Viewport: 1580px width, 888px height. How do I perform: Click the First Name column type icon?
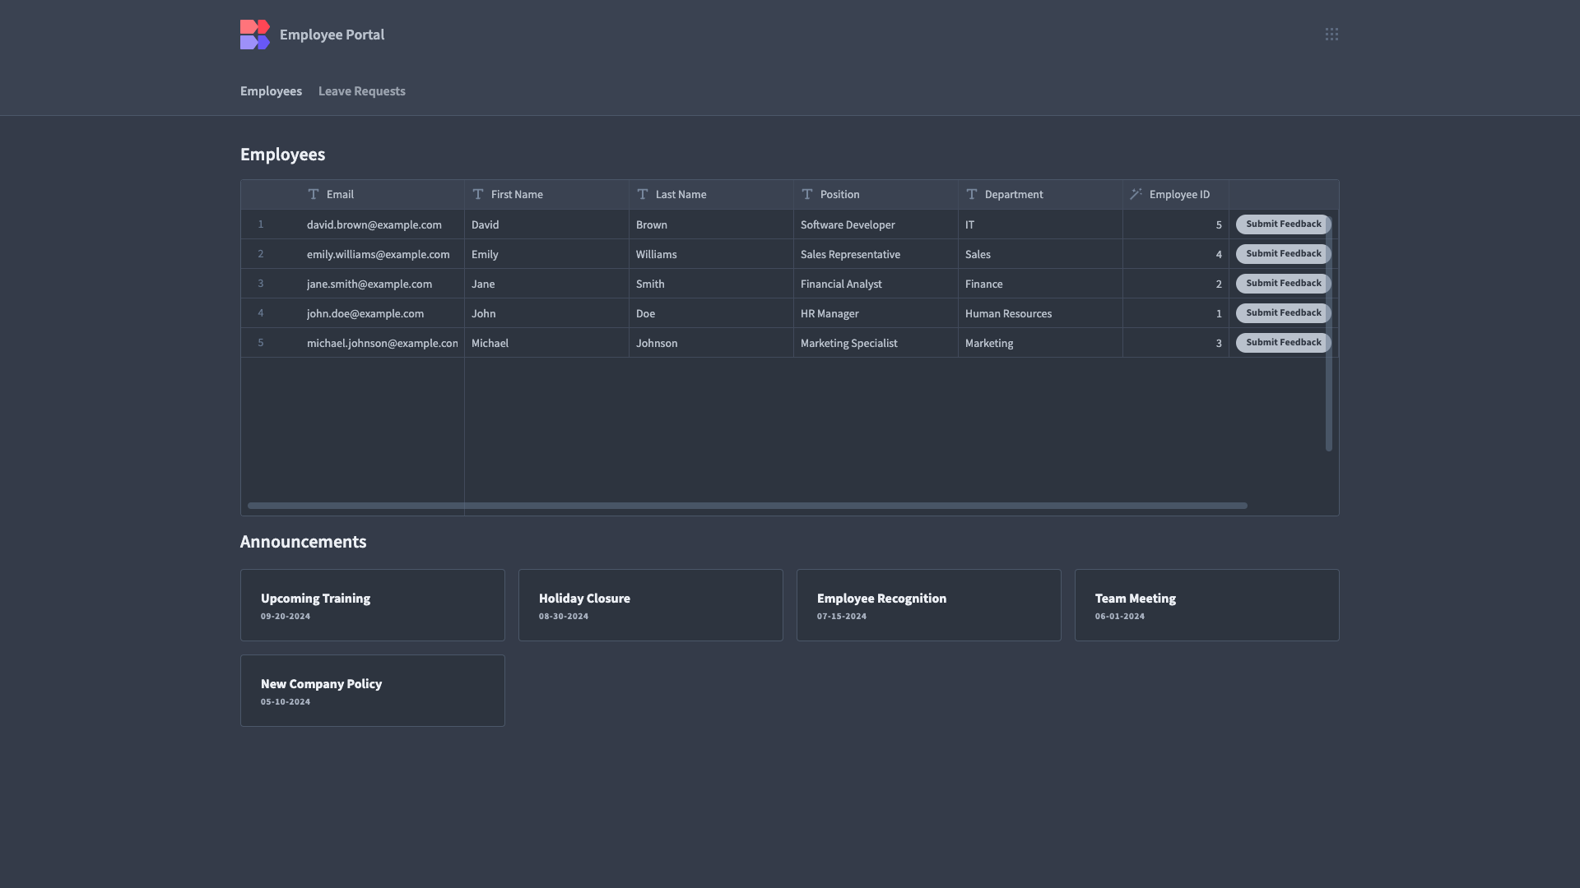(478, 195)
